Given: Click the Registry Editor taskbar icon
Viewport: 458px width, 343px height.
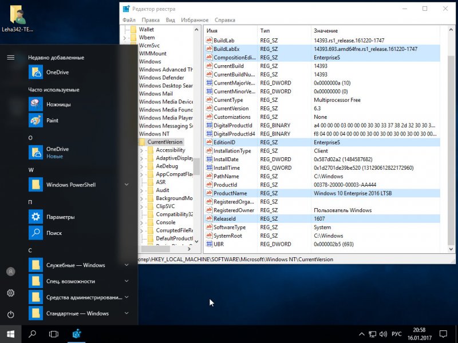Looking at the screenshot, I should pos(77,334).
